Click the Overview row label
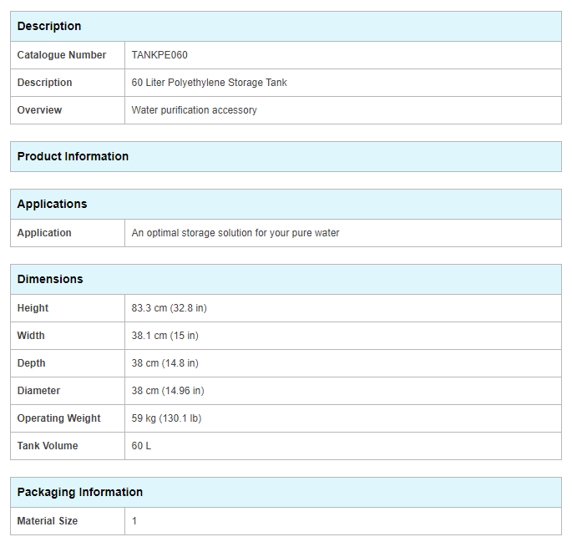Image resolution: width=572 pixels, height=547 pixels. pyautogui.click(x=39, y=110)
